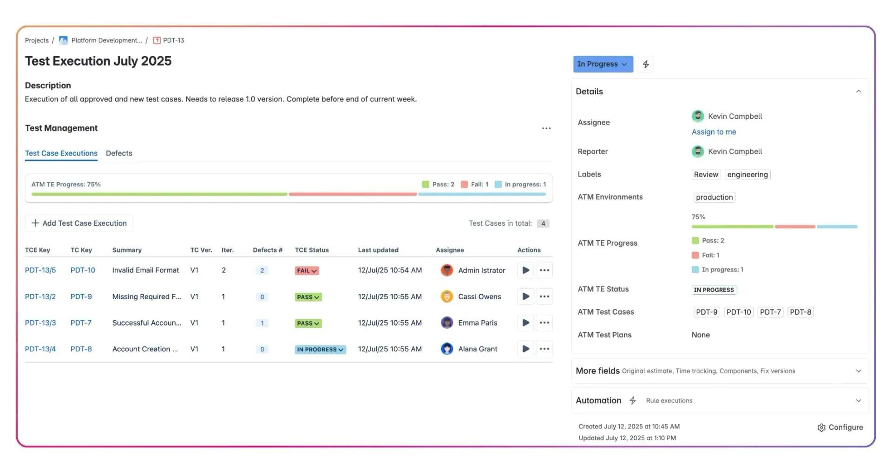Open IN PROGRESS status dropdown for PDT-13/4
Image resolution: width=892 pixels, height=473 pixels.
coord(320,349)
